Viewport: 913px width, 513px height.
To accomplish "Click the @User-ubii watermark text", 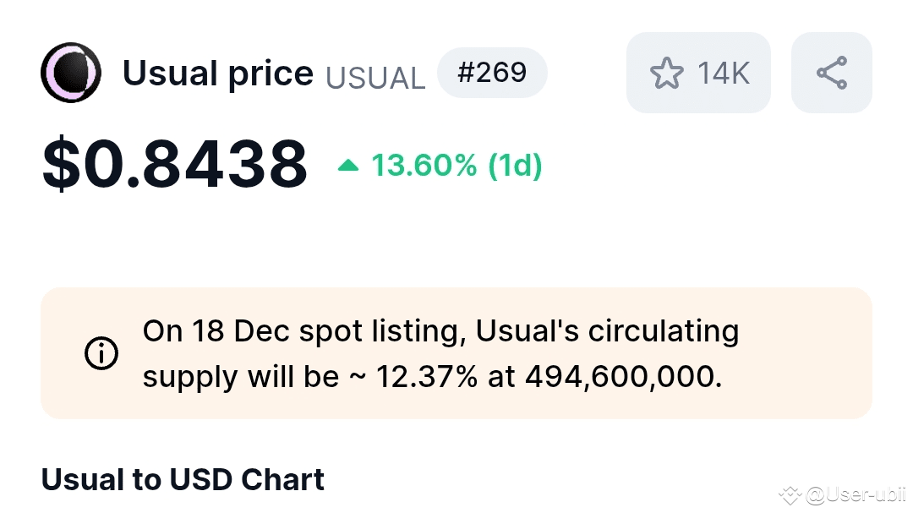I will (x=856, y=494).
